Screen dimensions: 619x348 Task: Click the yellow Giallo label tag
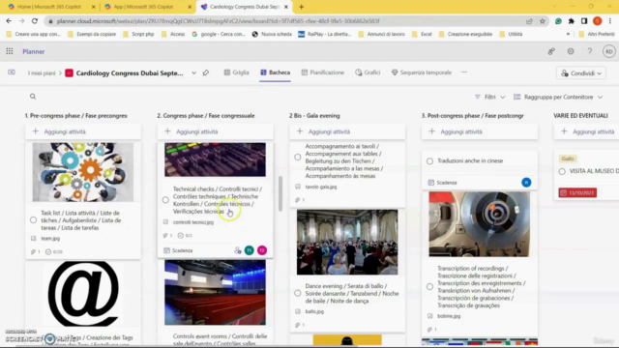click(568, 159)
